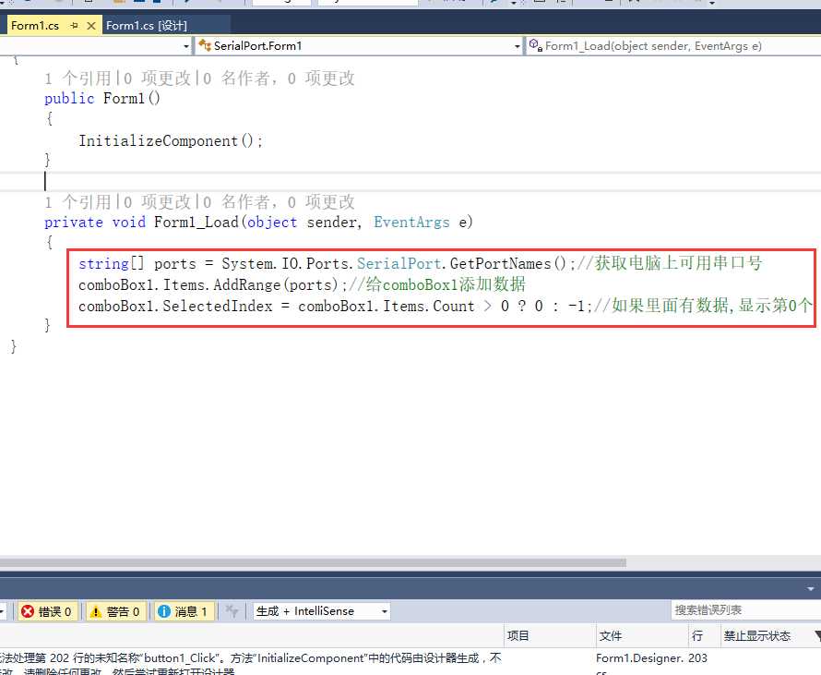Close the Form1.cs tab
This screenshot has height=675, width=821.
[91, 25]
